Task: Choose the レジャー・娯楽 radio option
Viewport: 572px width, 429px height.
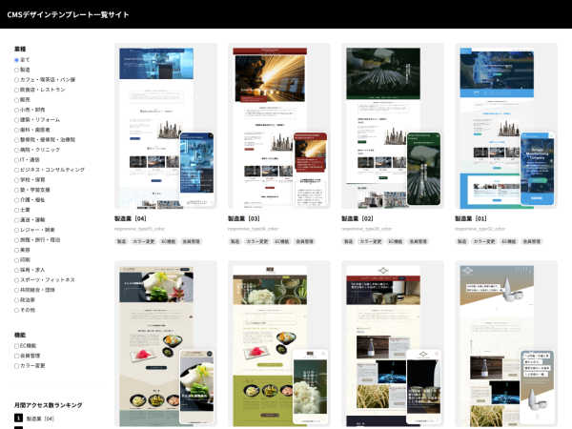Action: 16,230
